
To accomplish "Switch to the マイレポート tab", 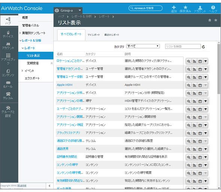I will (94, 35).
